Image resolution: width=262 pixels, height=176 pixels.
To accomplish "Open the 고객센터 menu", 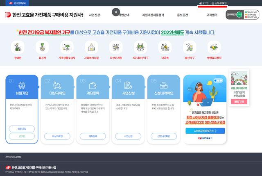I will point(212,15).
